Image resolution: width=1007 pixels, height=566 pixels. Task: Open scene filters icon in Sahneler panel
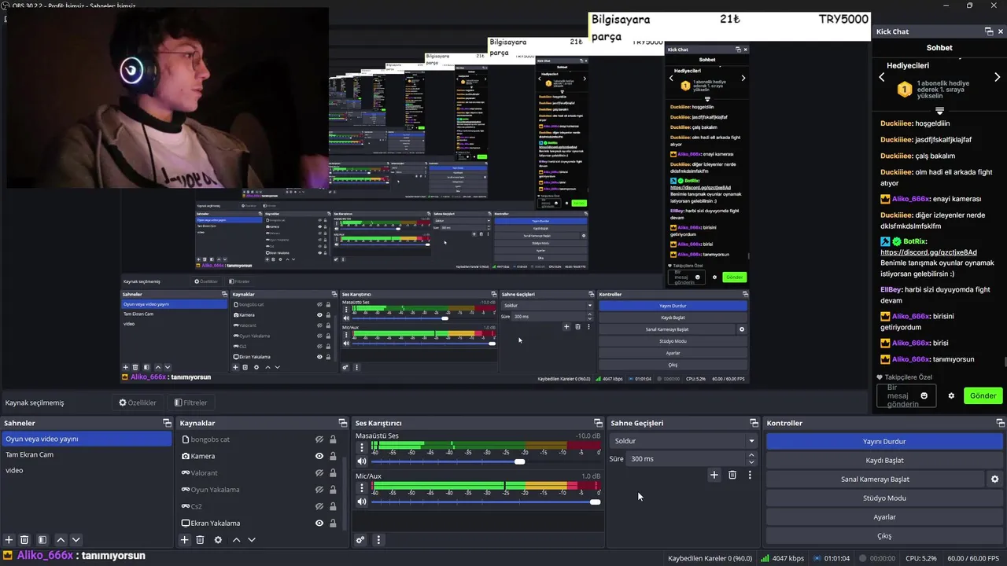click(42, 540)
